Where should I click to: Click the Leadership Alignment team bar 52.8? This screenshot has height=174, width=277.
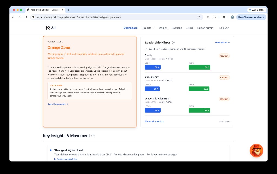199,110
